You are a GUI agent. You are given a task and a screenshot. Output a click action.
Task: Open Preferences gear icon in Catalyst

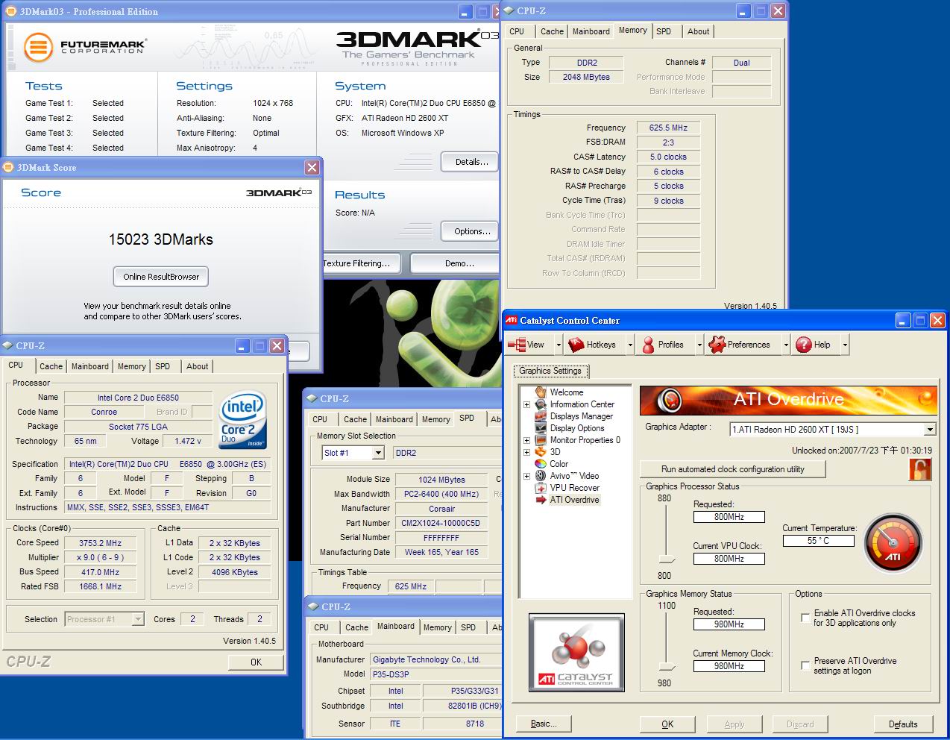pyautogui.click(x=717, y=345)
